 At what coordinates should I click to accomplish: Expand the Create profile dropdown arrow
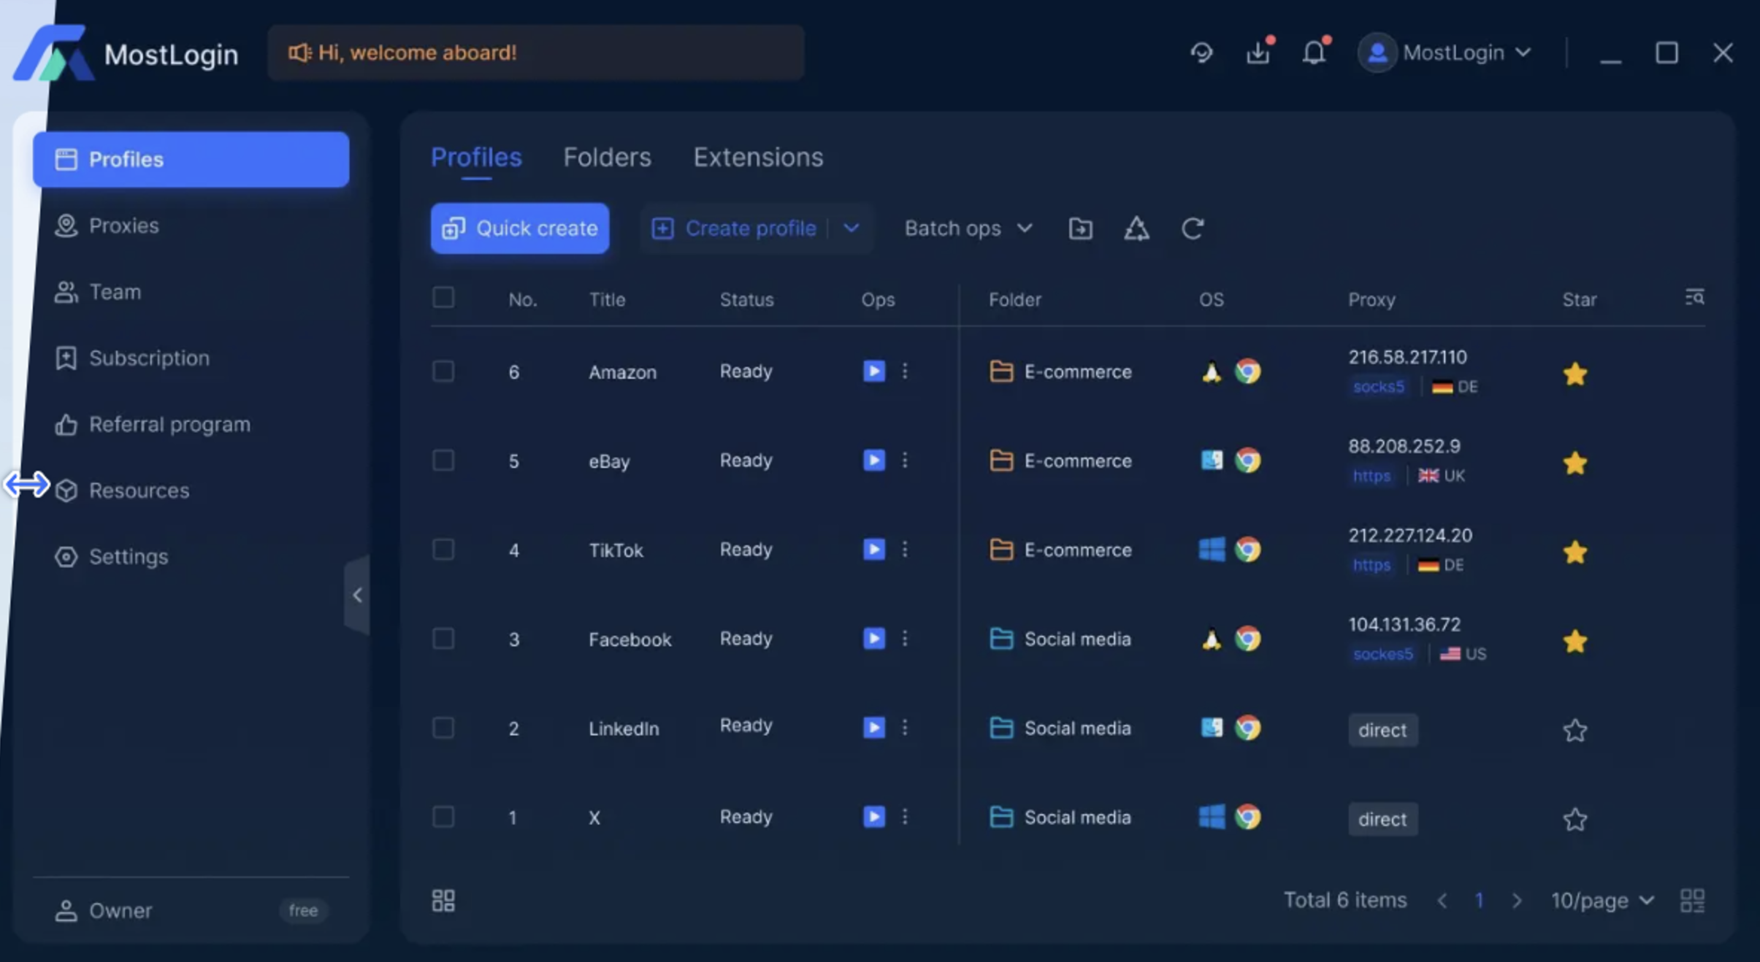tap(851, 228)
